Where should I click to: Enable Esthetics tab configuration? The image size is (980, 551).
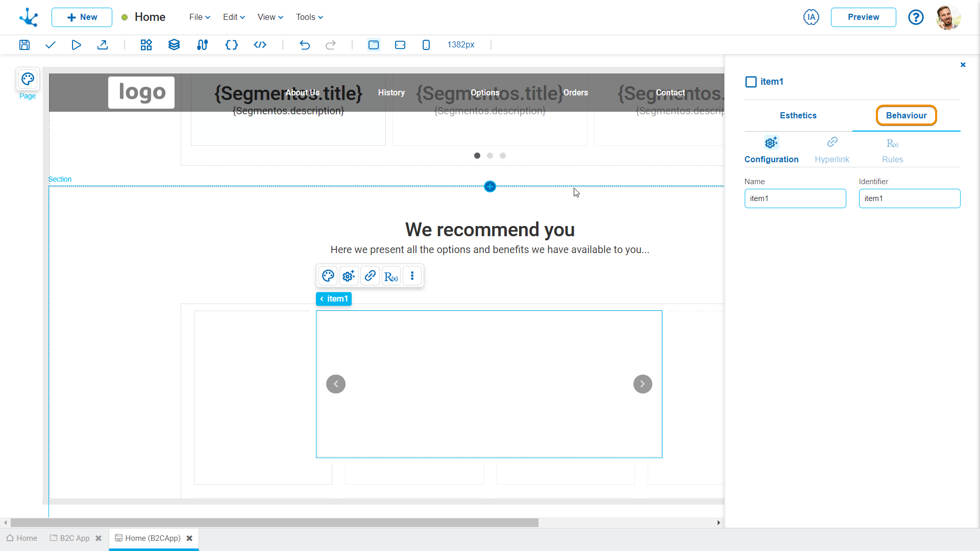(798, 116)
